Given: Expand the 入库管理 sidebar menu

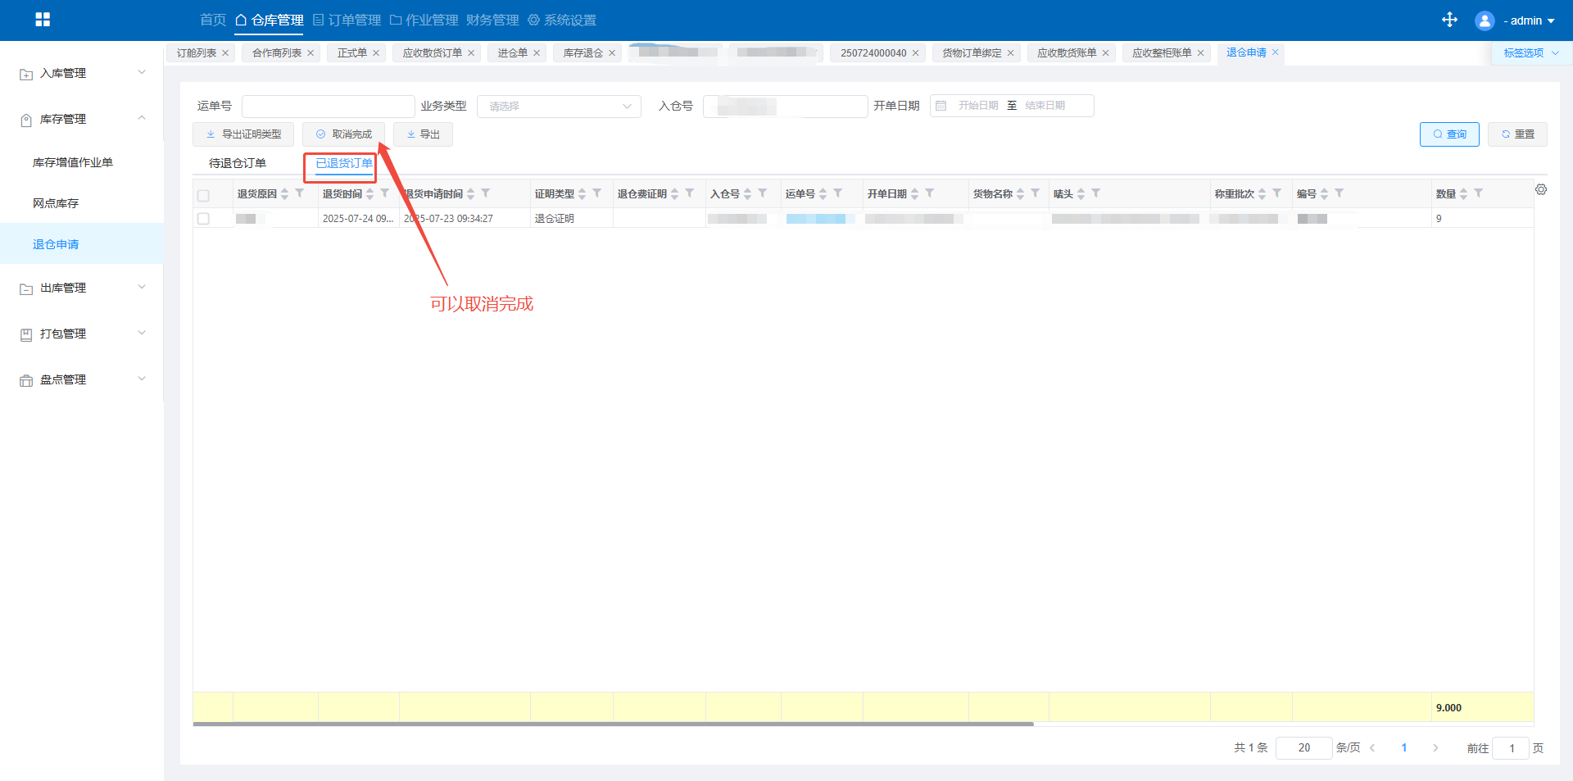Looking at the screenshot, I should pyautogui.click(x=82, y=73).
